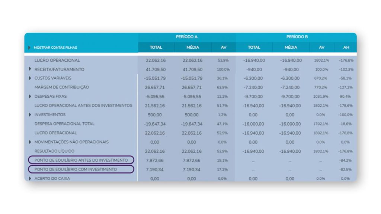Click the -102,3% AH value
Image resolution: width=381 pixels, height=214 pixels.
click(x=346, y=69)
